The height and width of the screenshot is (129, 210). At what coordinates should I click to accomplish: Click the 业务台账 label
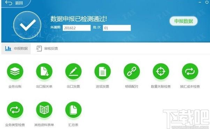[x=15, y=87]
